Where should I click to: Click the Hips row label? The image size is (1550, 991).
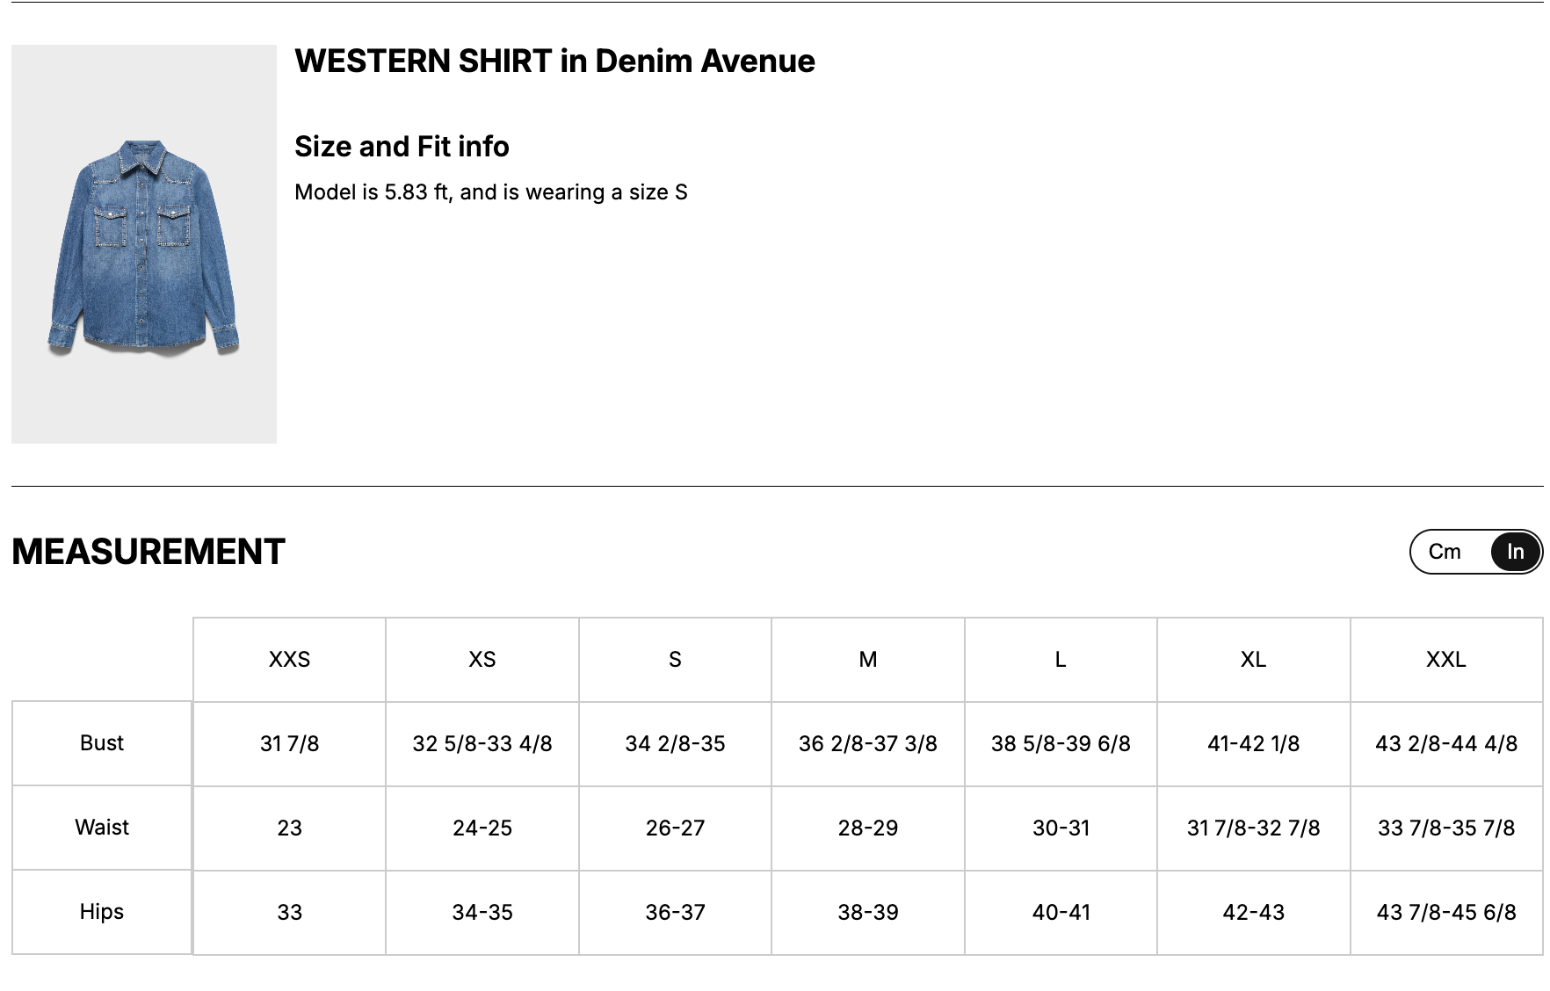coord(102,912)
